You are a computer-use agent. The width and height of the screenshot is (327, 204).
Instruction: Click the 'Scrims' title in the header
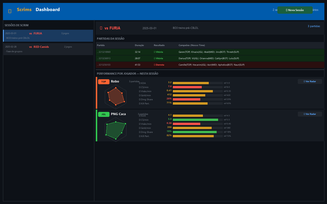24,10
